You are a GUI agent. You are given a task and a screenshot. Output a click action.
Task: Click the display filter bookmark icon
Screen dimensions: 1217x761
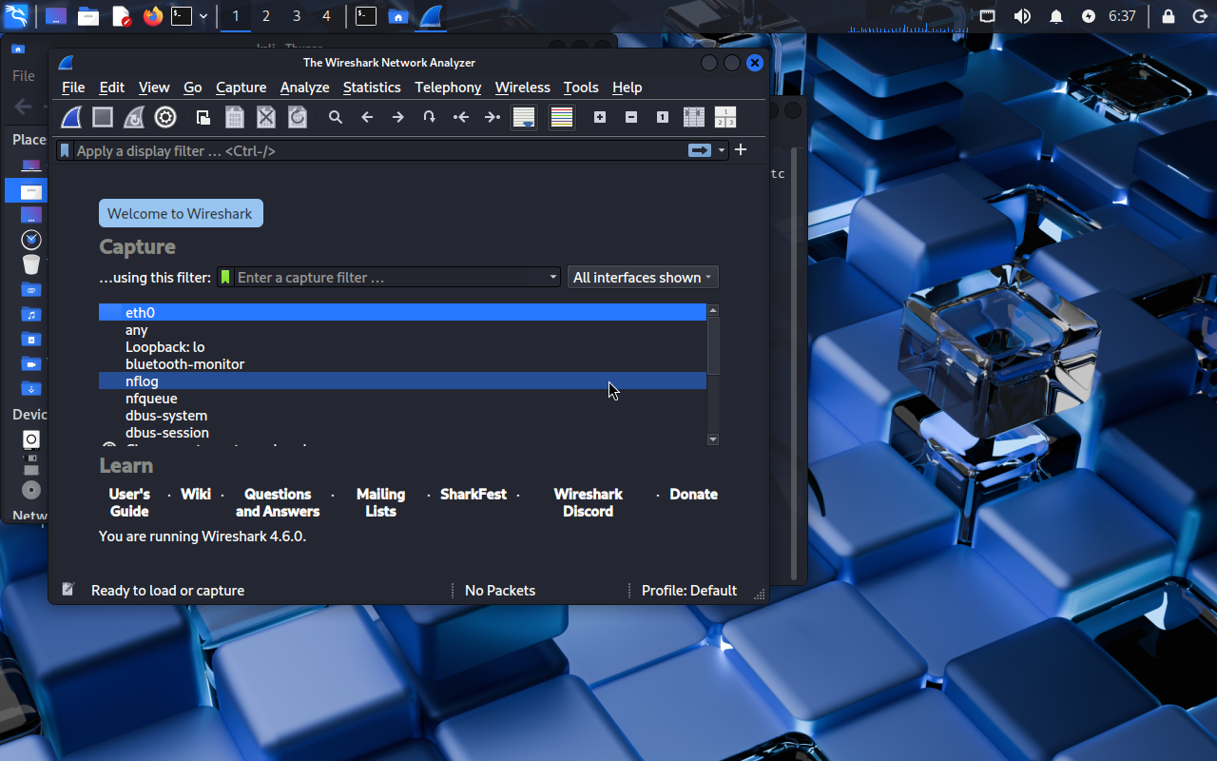coord(65,150)
